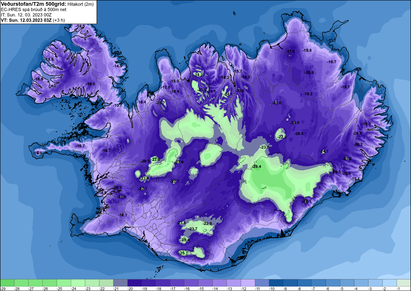Screen dimensions: 411x291
Task: Click the -17.6 temperature label
Action: (x=165, y=87)
